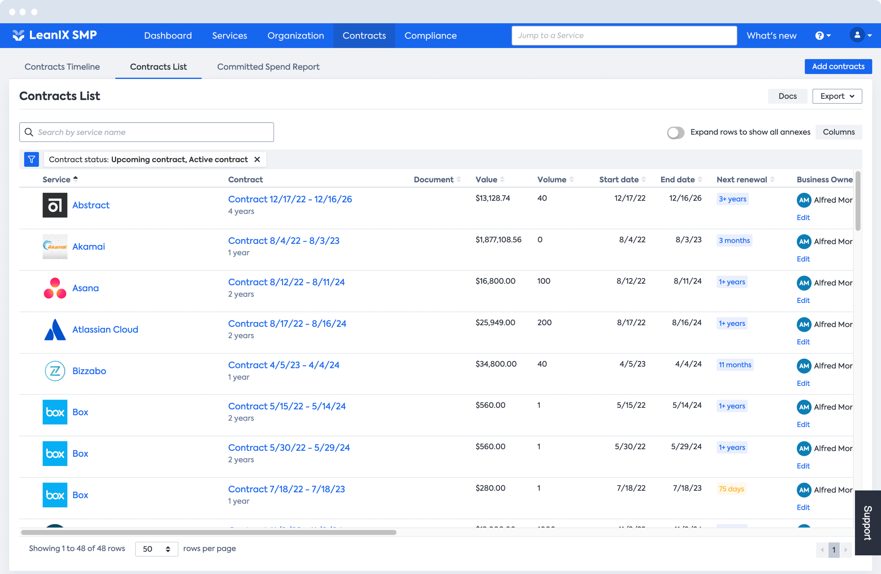Viewport: 881px width, 574px height.
Task: Click Edit in the Bizzabo row
Action: pyautogui.click(x=803, y=383)
